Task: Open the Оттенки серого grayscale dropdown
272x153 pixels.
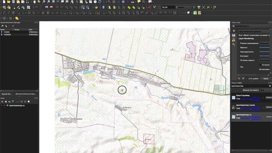Action: [264, 60]
